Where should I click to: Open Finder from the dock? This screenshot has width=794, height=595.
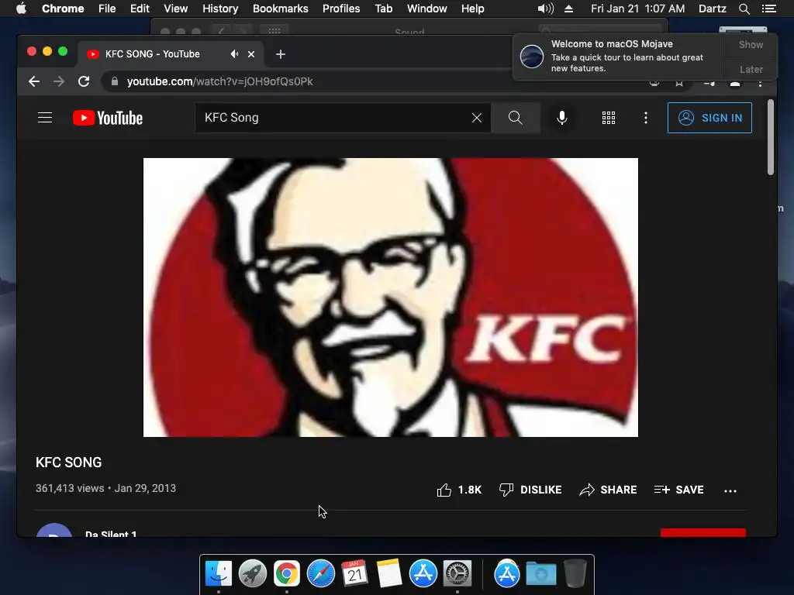[219, 574]
